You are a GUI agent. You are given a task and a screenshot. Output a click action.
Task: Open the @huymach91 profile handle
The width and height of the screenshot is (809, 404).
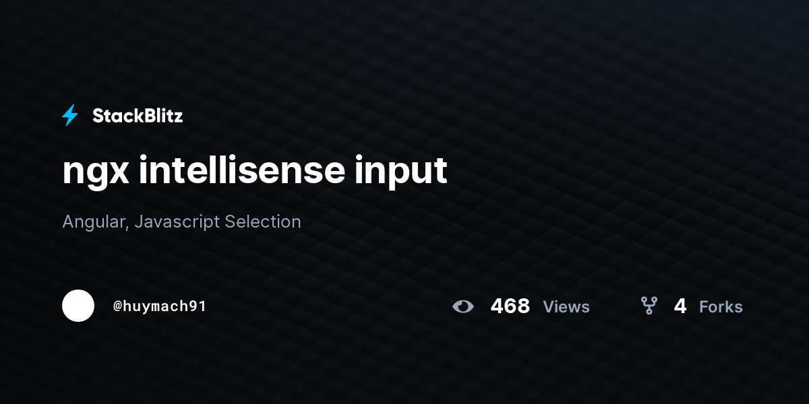pos(160,306)
